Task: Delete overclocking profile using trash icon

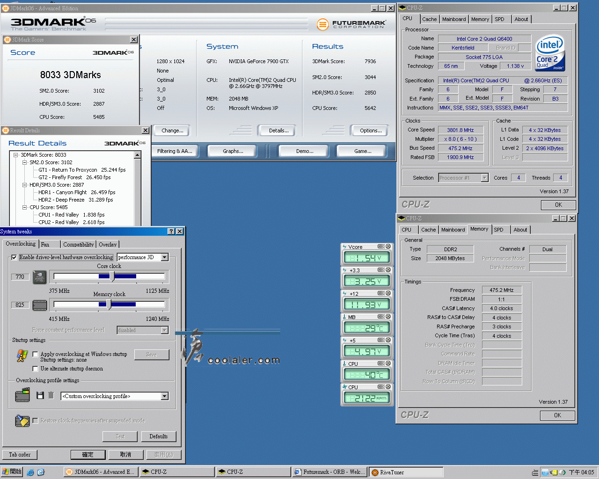Action: (x=51, y=396)
